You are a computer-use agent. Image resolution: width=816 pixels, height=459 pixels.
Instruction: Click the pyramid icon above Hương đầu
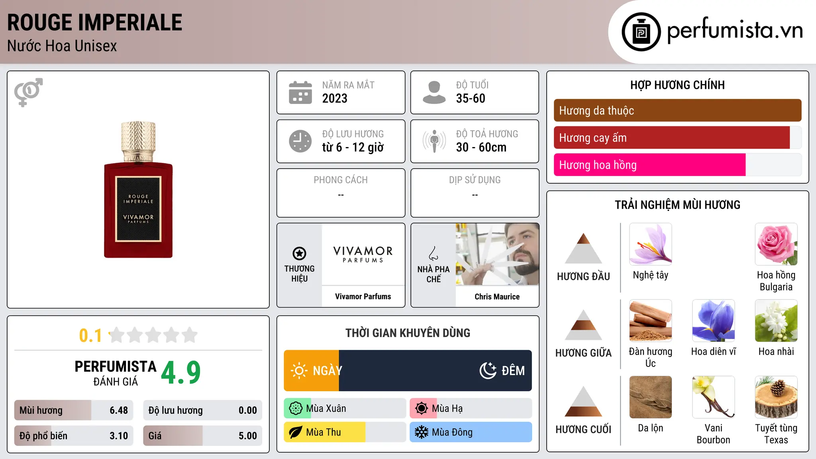(x=583, y=248)
